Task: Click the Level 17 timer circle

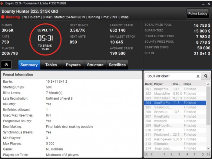Action: click(x=45, y=39)
